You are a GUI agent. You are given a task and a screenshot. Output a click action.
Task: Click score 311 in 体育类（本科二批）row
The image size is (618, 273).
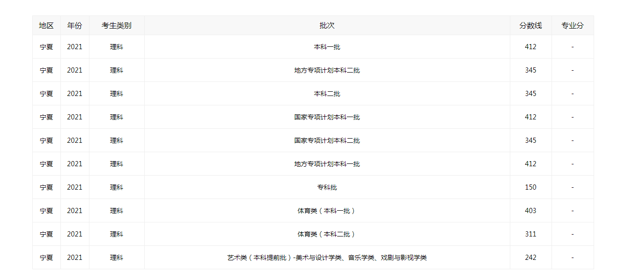click(530, 234)
